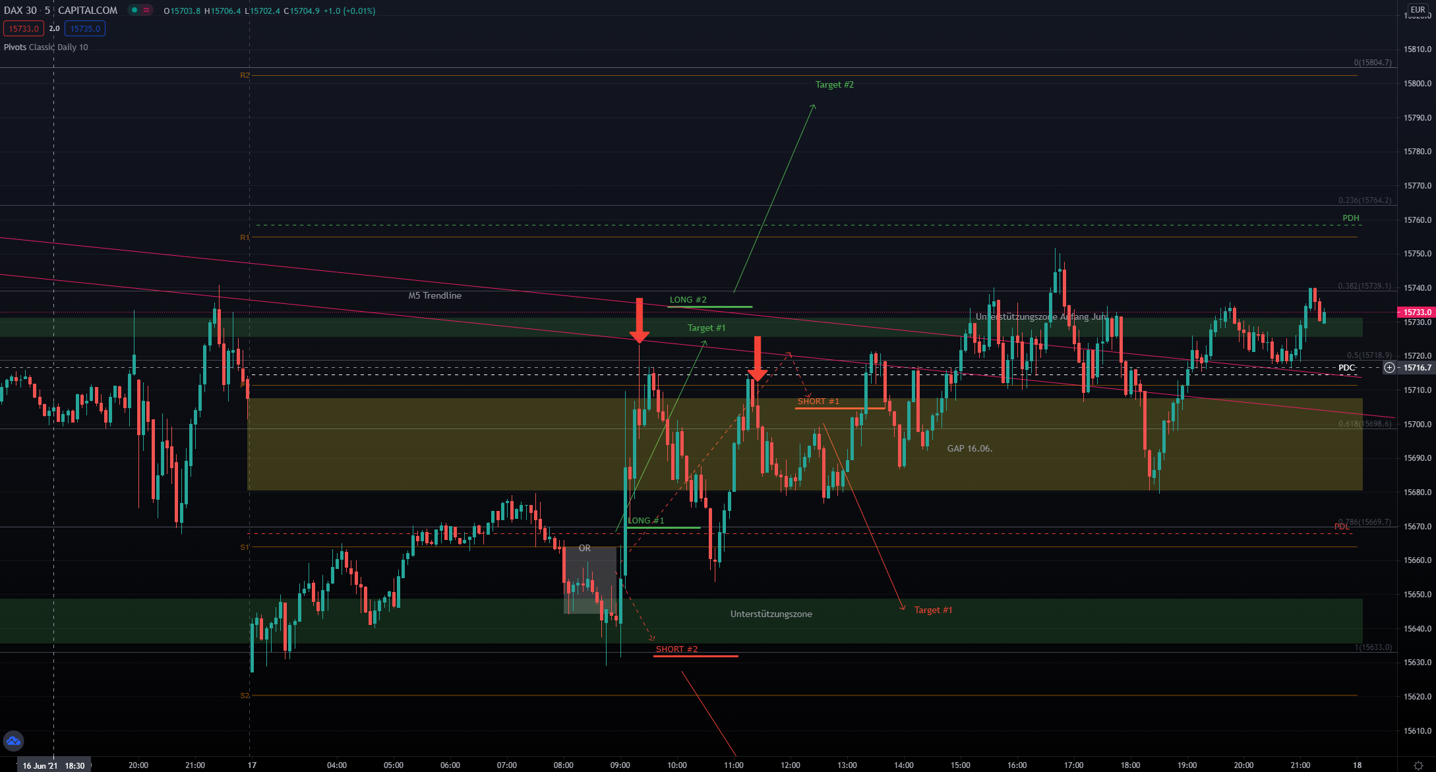Open chart settings gear icon in time axis corner

click(1418, 765)
